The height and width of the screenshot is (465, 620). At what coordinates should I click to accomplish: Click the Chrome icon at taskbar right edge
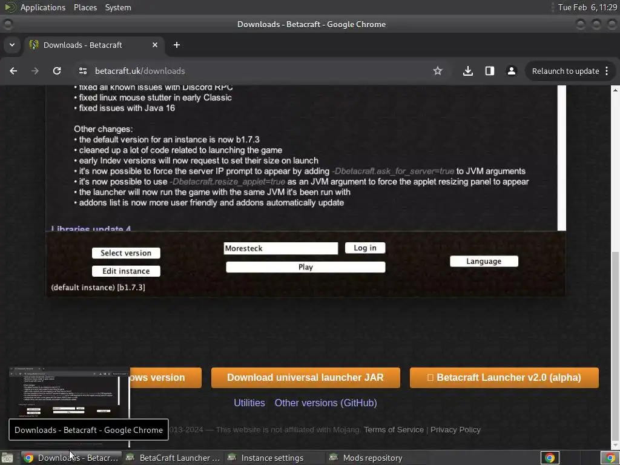(x=610, y=458)
